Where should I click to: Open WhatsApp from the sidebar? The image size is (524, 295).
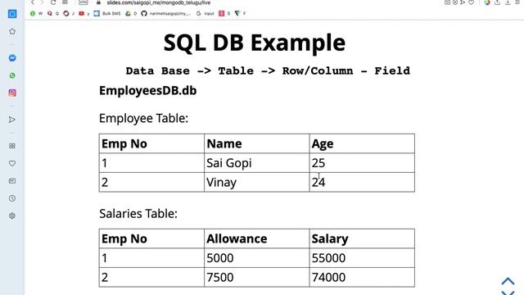(x=12, y=75)
